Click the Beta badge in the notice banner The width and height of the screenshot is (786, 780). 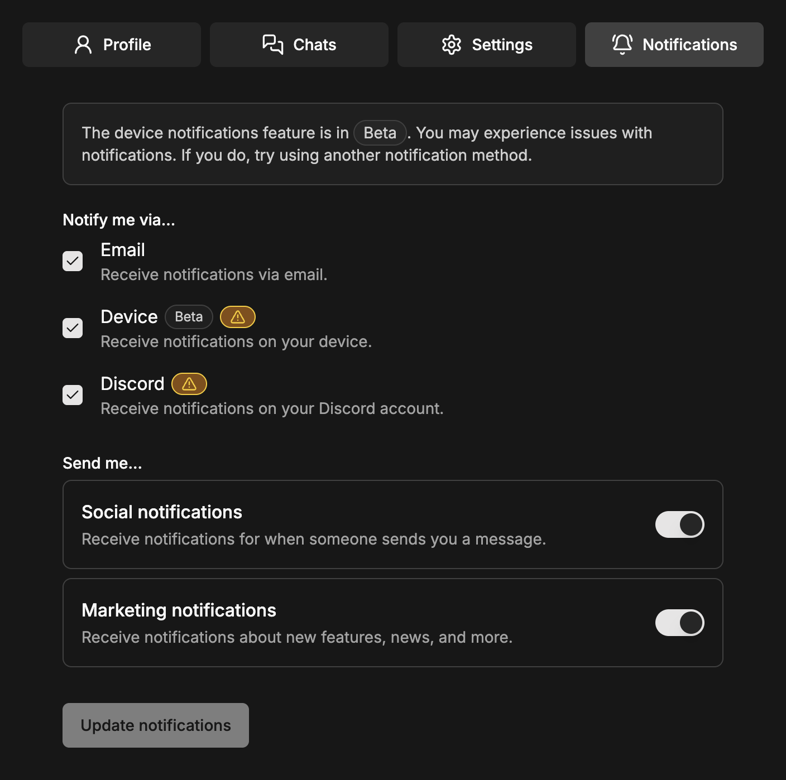click(x=380, y=133)
